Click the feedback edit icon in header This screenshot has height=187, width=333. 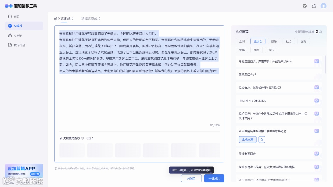[314, 6]
